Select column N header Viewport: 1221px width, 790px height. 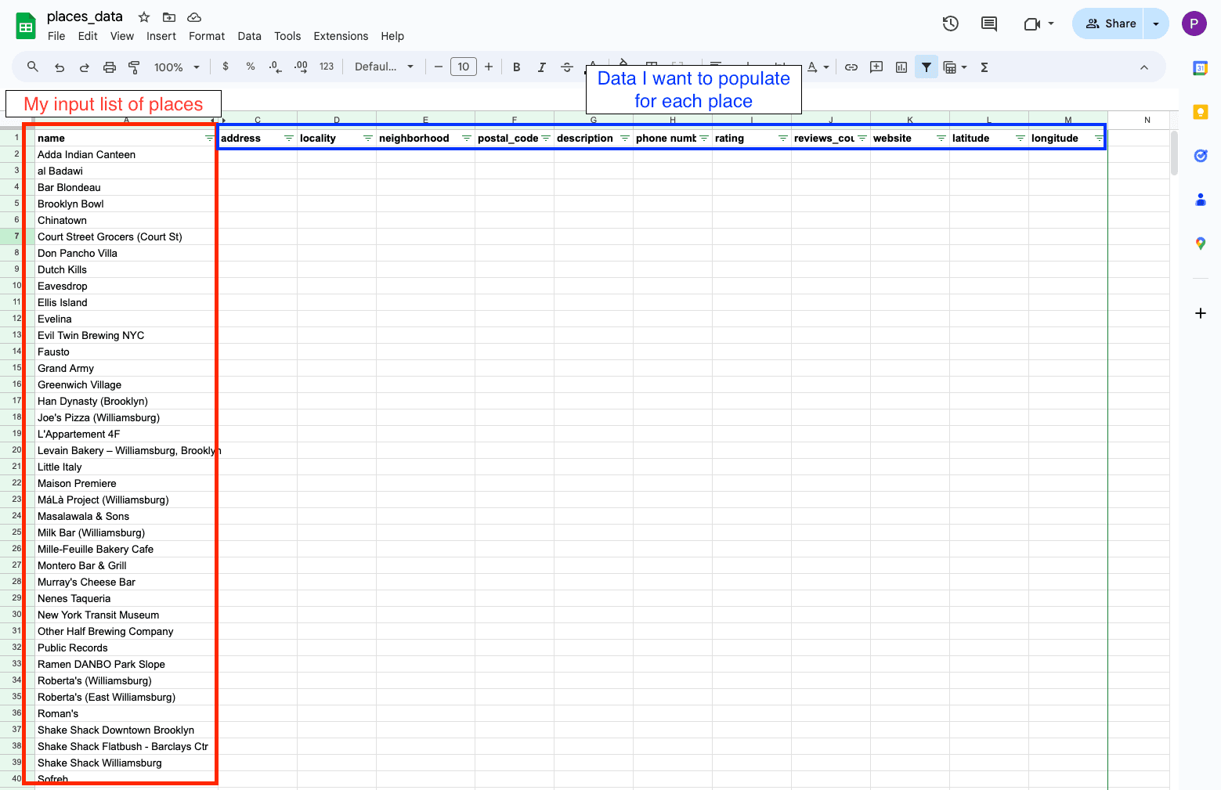[x=1147, y=120]
